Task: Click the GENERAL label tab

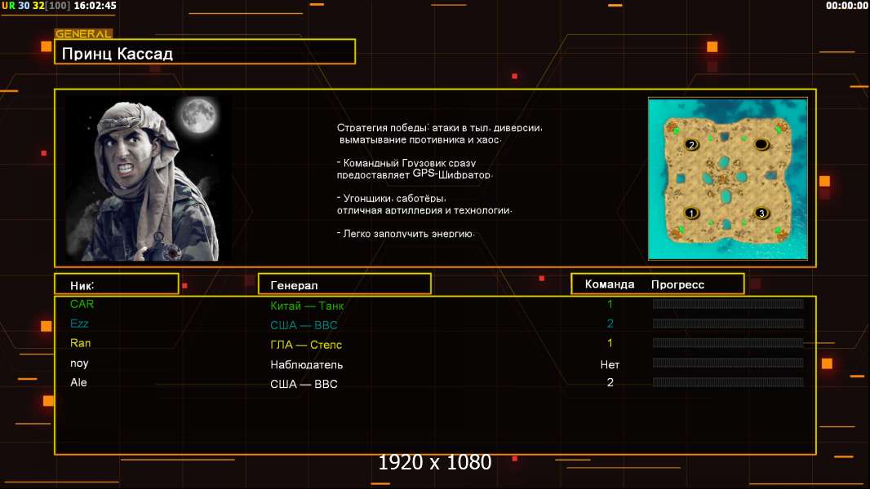Action: (x=83, y=33)
